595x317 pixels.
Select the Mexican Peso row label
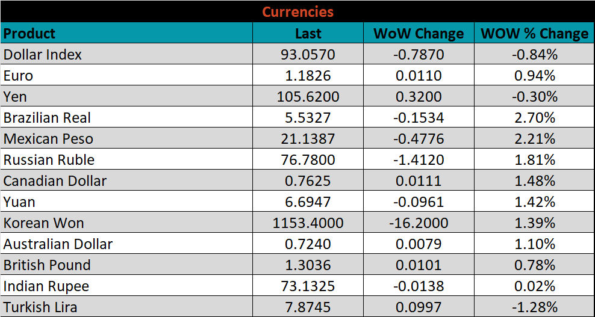[x=48, y=139]
